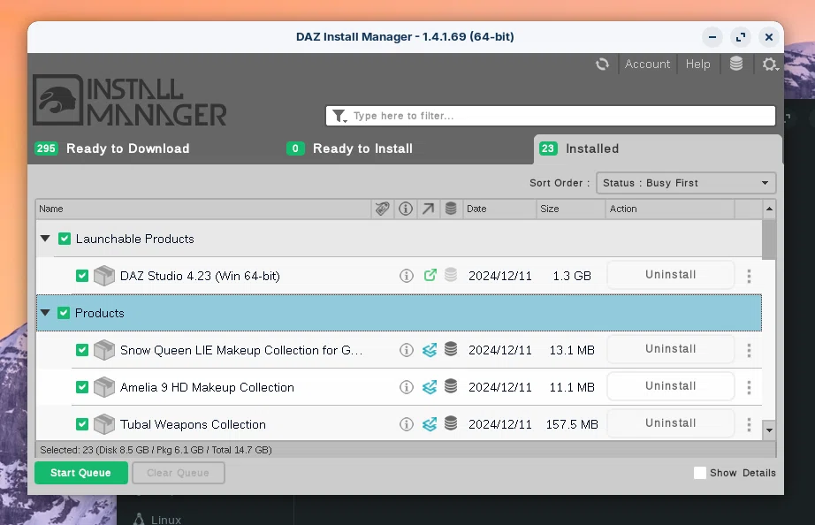The width and height of the screenshot is (815, 525).
Task: Focus the Type here to filter field
Action: [551, 116]
